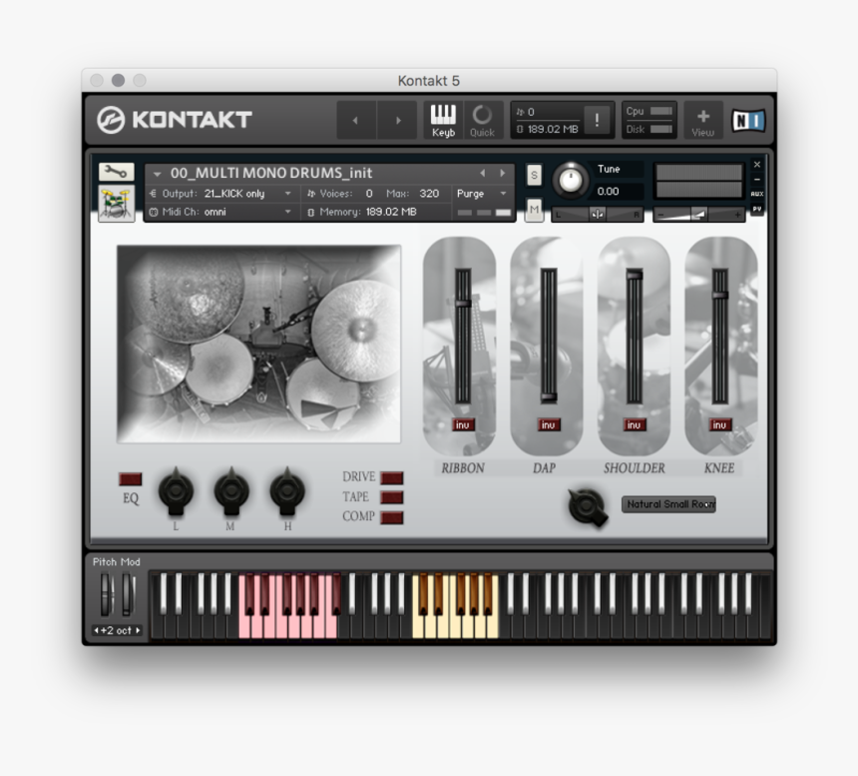This screenshot has height=776, width=858.
Task: Click the inv button under RIBBON
Action: pyautogui.click(x=463, y=424)
